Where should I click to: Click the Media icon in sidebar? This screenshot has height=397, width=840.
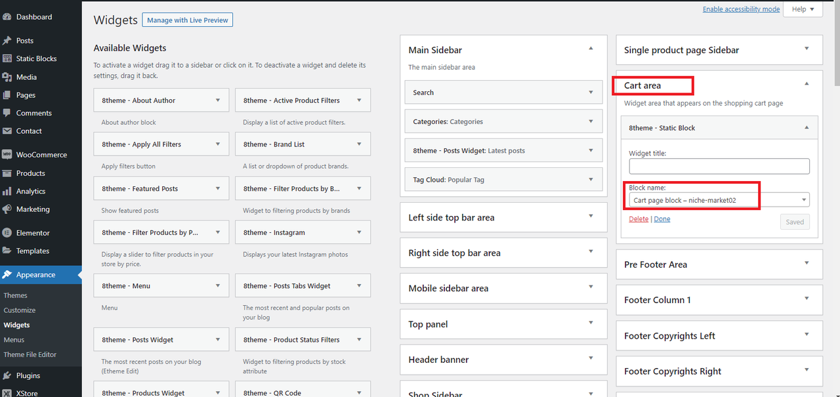pos(7,77)
